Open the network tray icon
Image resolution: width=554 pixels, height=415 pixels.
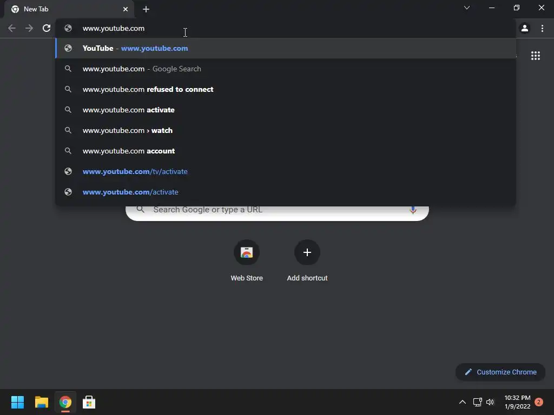(x=477, y=402)
